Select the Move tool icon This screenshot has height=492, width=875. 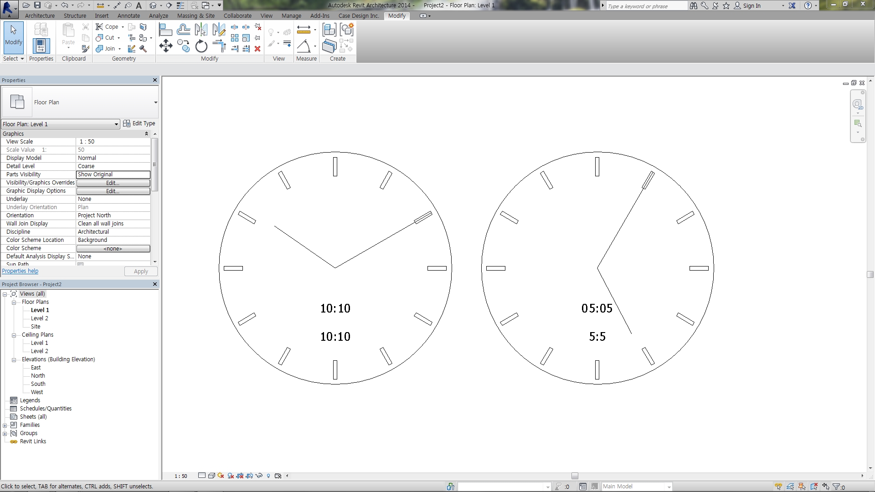pyautogui.click(x=166, y=46)
